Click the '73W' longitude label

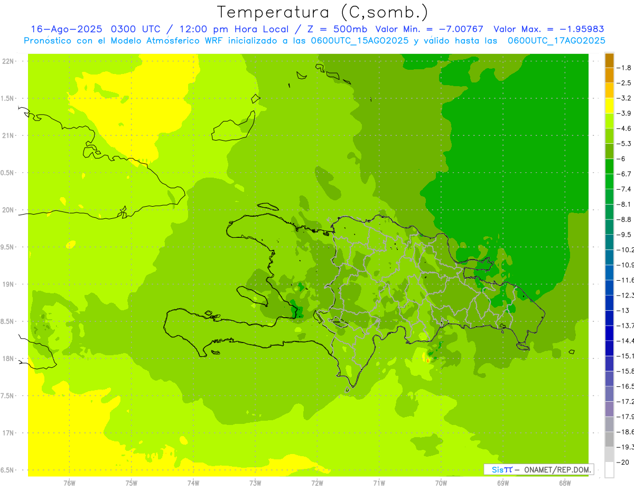[x=255, y=483]
